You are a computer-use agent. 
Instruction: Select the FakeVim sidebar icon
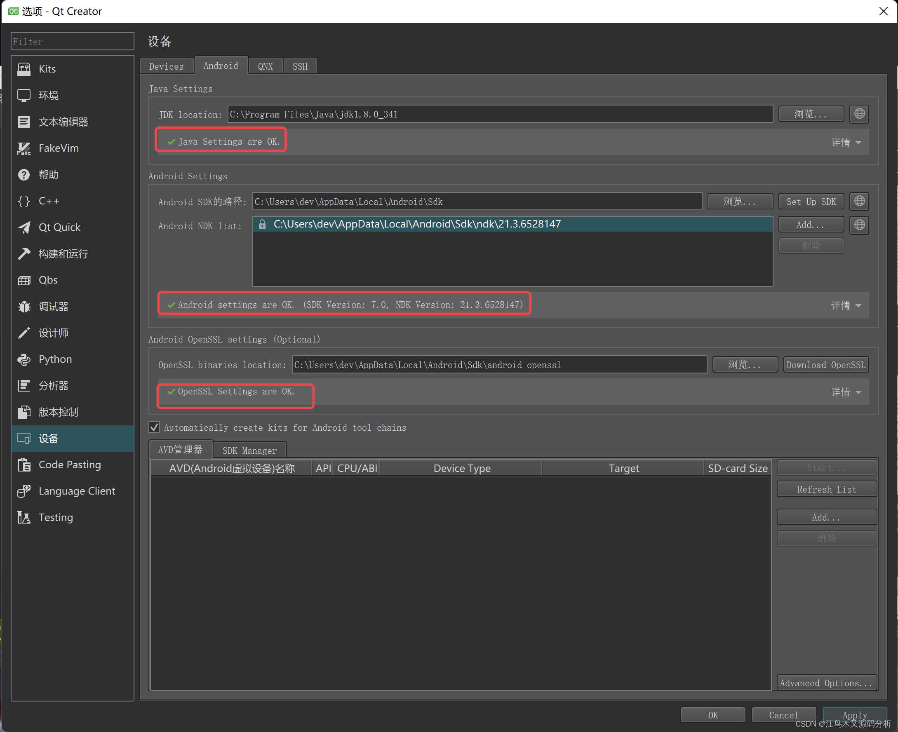[x=24, y=148]
